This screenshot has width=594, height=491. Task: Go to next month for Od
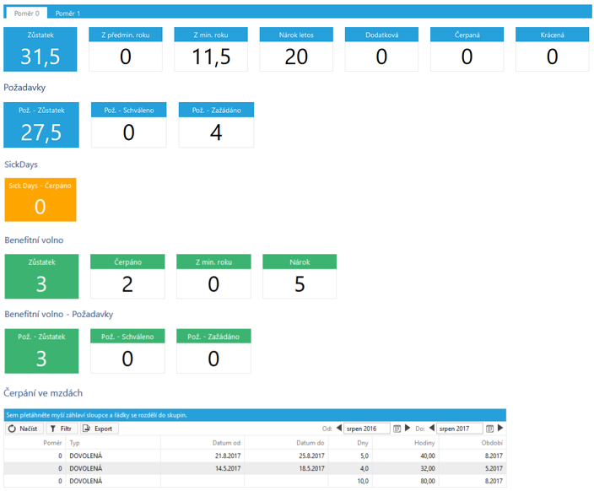click(x=408, y=428)
